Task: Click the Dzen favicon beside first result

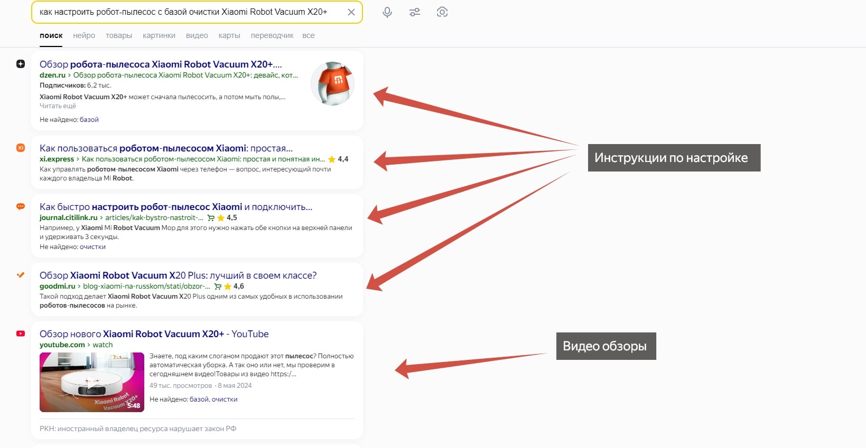Action: point(21,64)
